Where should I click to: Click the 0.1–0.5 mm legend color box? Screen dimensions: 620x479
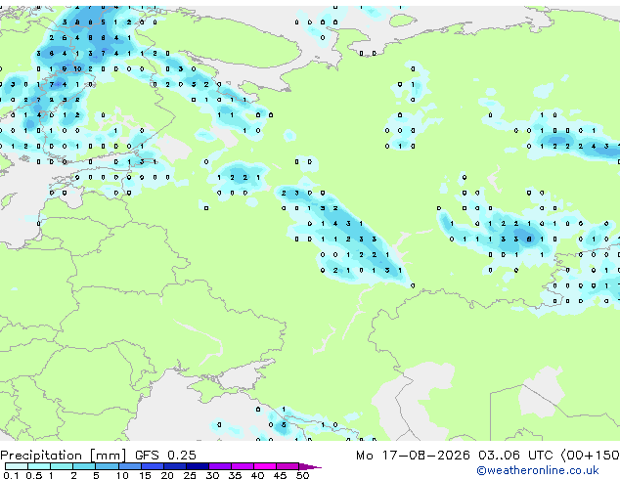pyautogui.click(x=17, y=466)
